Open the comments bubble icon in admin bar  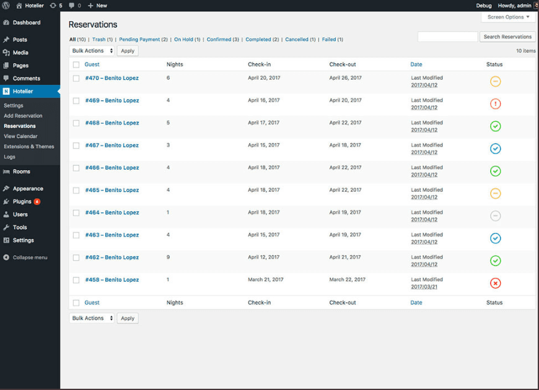tap(71, 6)
